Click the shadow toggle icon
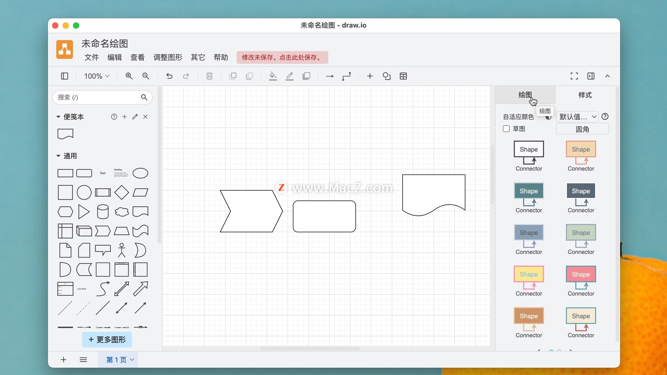This screenshot has height=375, width=667. (x=306, y=76)
